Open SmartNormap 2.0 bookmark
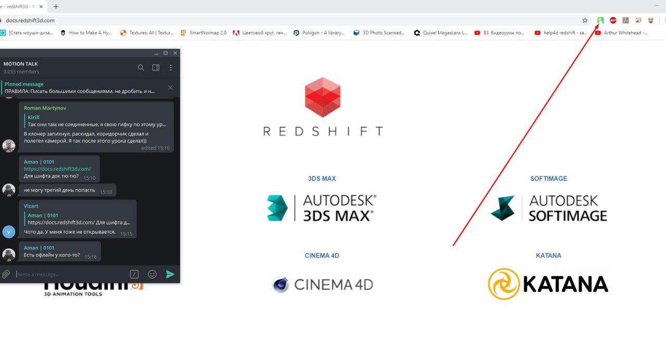 click(203, 33)
